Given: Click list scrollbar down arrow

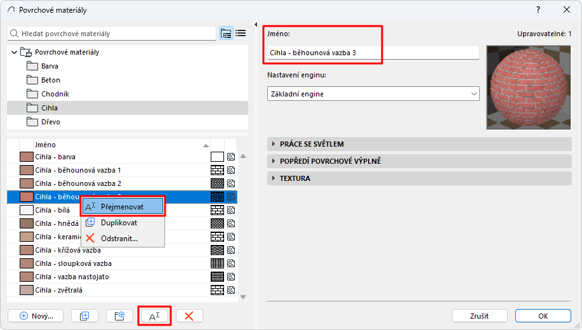Looking at the screenshot, I should click(243, 297).
